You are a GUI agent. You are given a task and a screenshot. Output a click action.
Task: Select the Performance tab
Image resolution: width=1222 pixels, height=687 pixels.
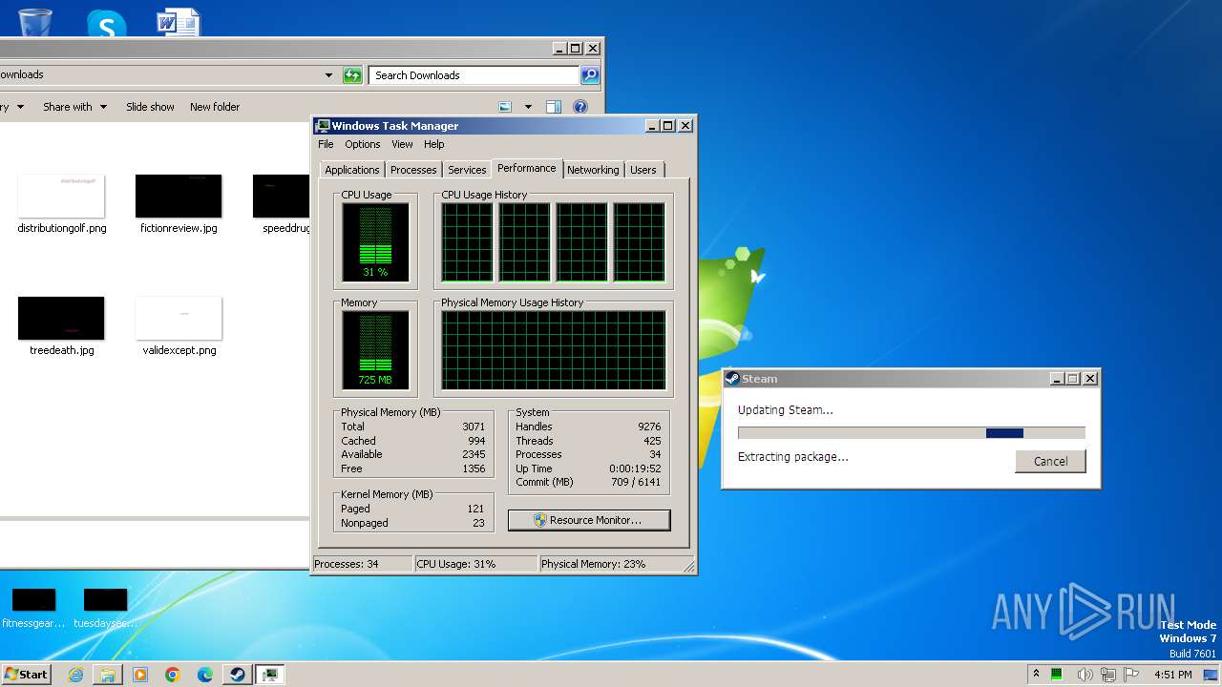click(x=527, y=168)
